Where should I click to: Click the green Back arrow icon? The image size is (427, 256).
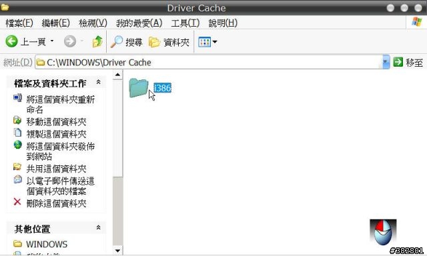coord(11,41)
